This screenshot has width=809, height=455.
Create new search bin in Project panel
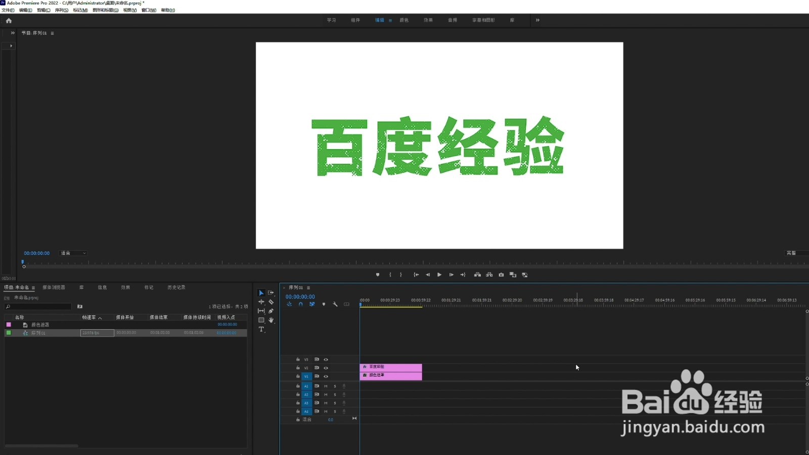click(80, 306)
